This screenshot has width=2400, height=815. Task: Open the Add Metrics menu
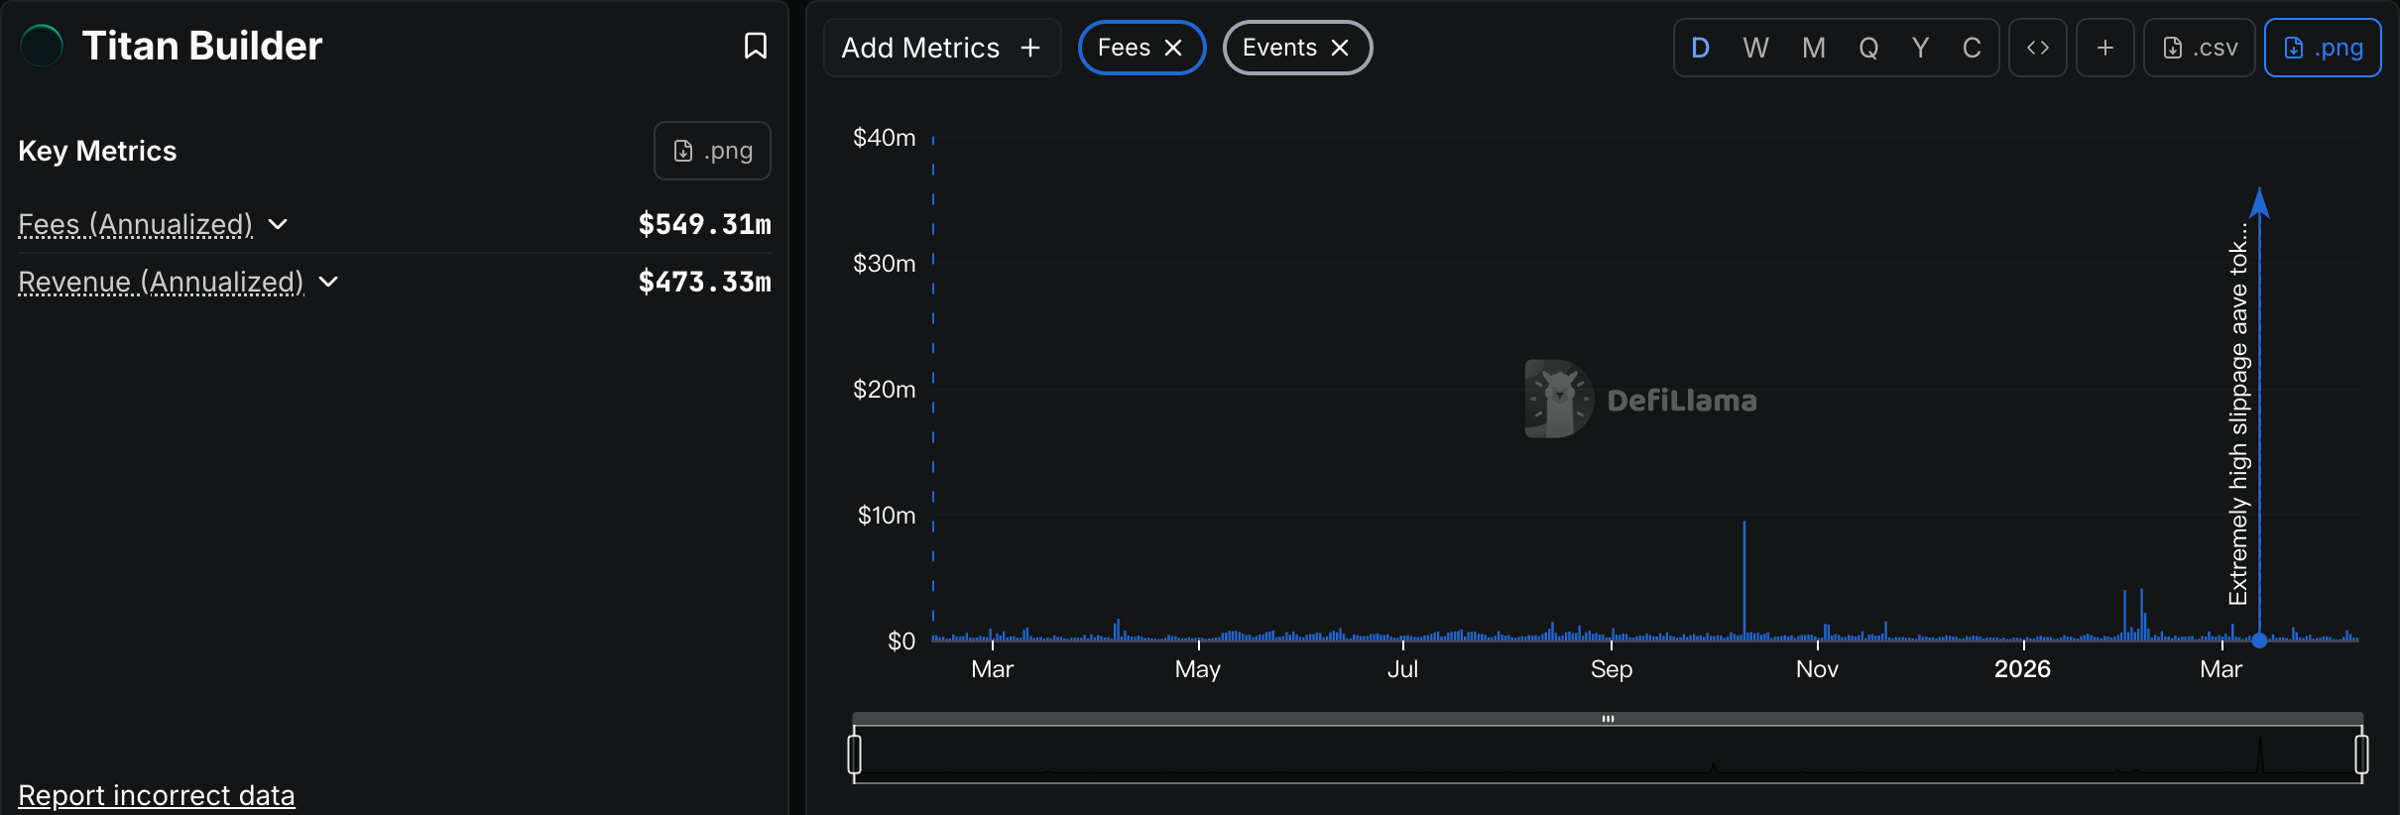point(940,47)
